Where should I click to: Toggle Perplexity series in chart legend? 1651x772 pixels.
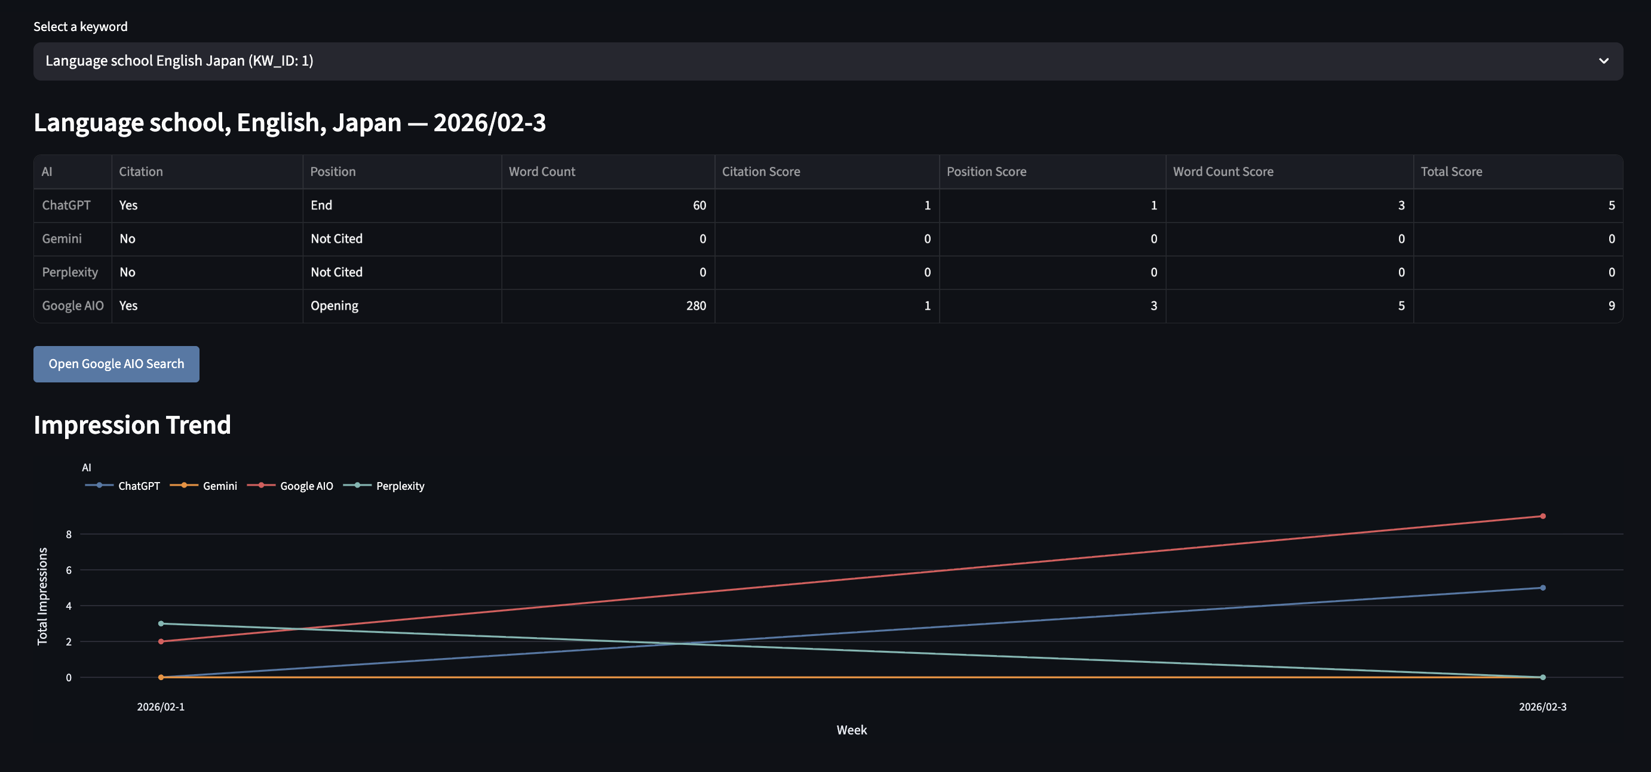tap(384, 486)
